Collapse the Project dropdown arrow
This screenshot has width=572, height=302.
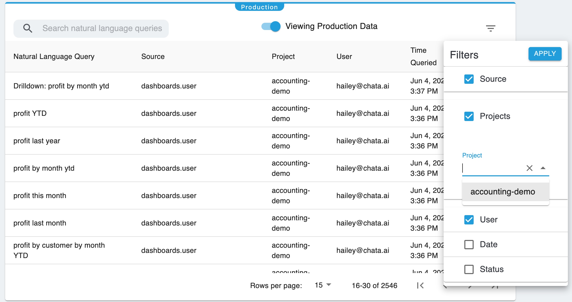coord(543,168)
